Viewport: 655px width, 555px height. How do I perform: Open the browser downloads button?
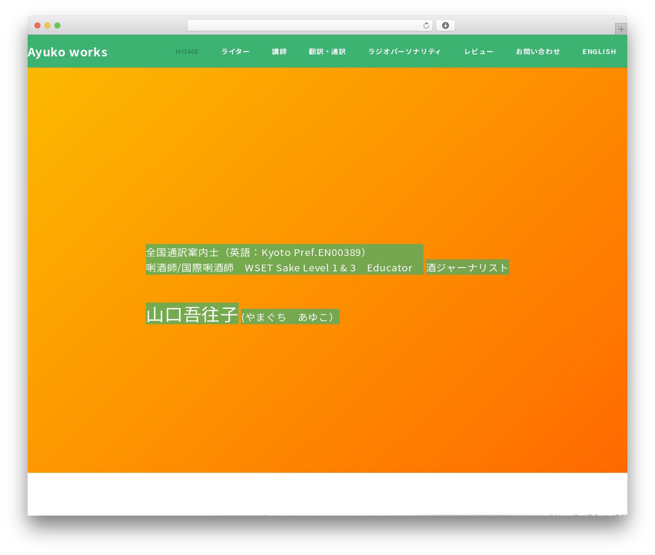click(446, 26)
